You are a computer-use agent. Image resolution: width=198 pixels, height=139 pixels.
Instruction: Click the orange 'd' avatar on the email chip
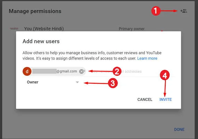tap(27, 71)
